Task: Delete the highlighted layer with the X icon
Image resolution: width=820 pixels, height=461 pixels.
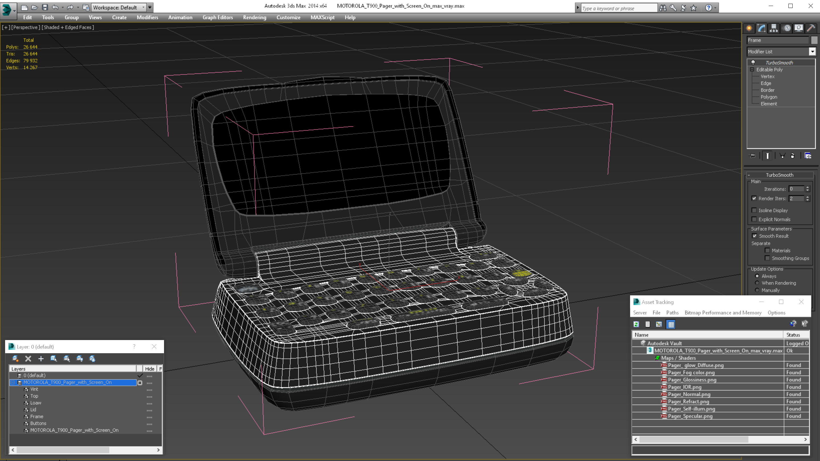Action: pos(28,359)
